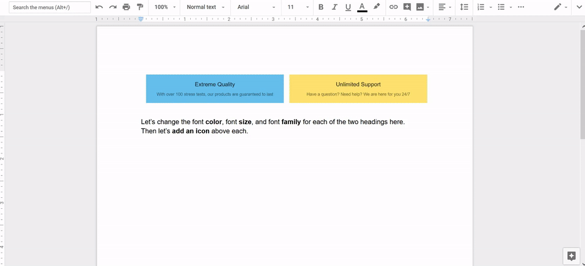Screen dimensions: 585x266
Task: Click the Undo arrow icon
Action: 99,7
